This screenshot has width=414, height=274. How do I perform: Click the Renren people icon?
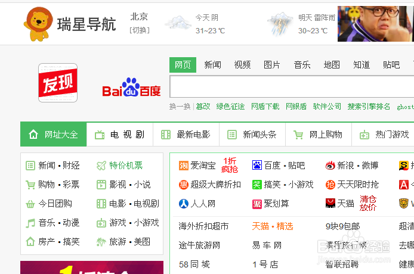[184, 204]
